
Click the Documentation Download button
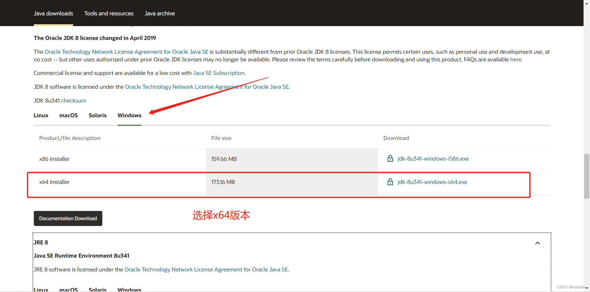[x=68, y=218]
